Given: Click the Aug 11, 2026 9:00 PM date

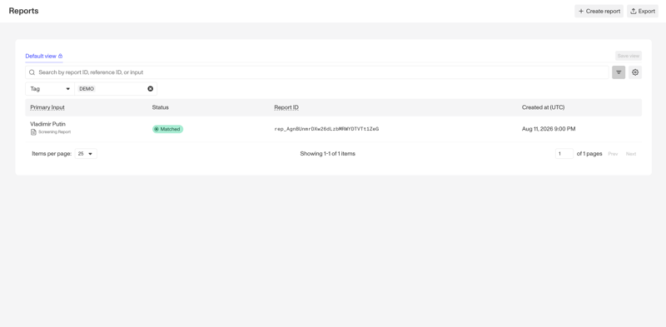Looking at the screenshot, I should [549, 129].
